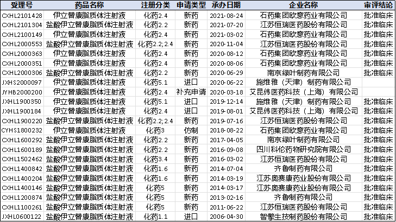Select the 药品名称 column header
396x222 pixels.
coord(89,5)
